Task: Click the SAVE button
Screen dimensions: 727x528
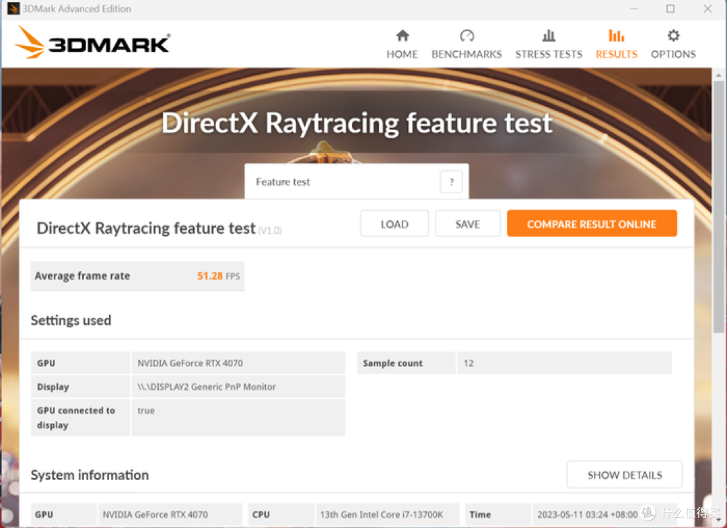Action: (467, 224)
